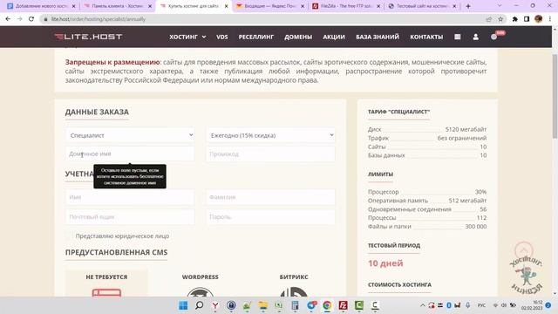Viewport: 558px width, 314px height.
Task: Open the user account icon in header
Action: point(475,37)
